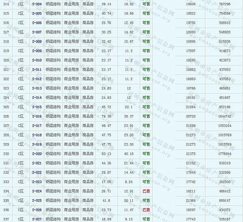The height and width of the screenshot is (222, 243).
Task: Click the 已售 status in row 336
Action: coord(146,210)
